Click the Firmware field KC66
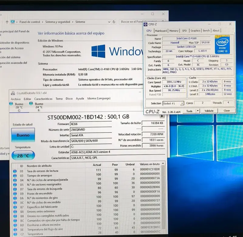The image size is (243, 237). [91, 124]
